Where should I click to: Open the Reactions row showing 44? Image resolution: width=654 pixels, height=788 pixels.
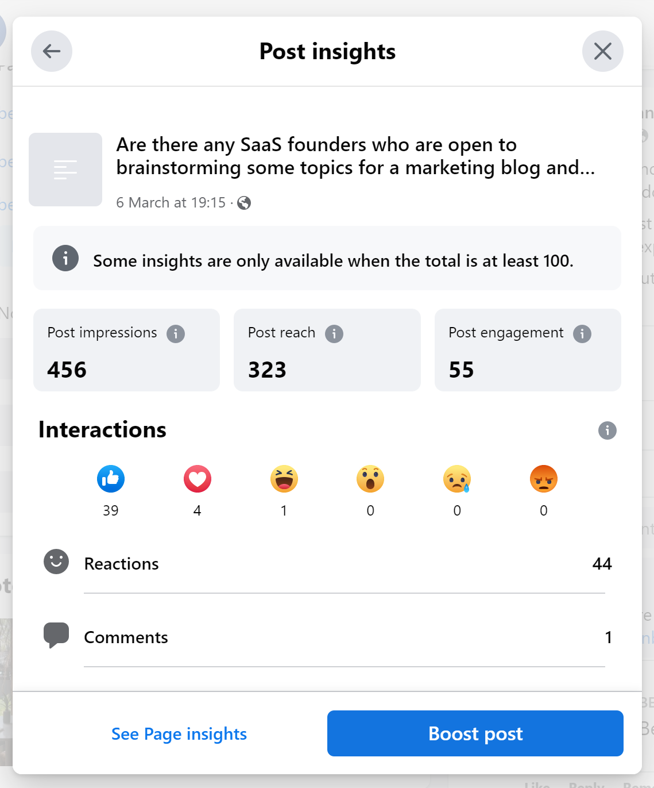(x=327, y=563)
